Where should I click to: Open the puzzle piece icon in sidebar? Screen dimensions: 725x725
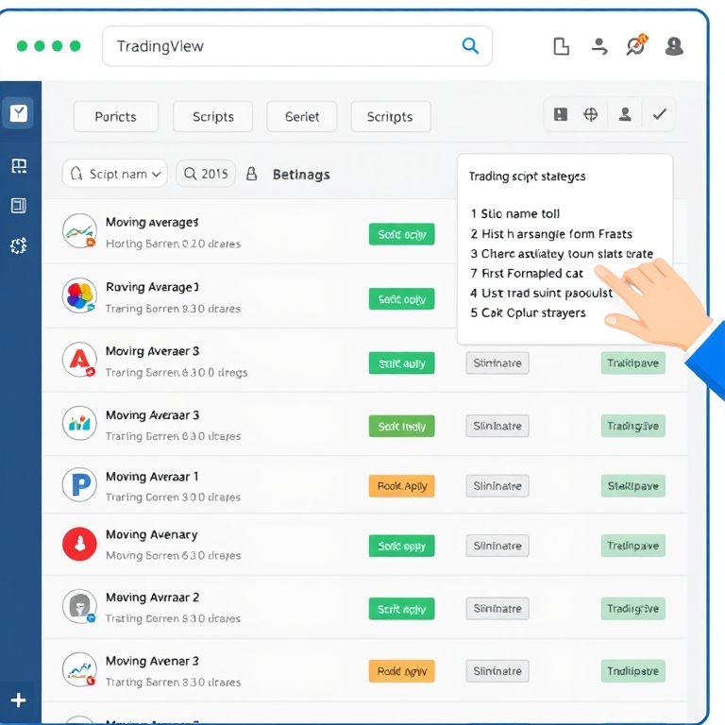coord(19,245)
